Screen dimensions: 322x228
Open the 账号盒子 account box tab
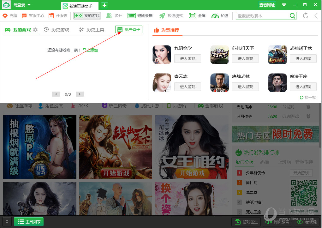(128, 29)
